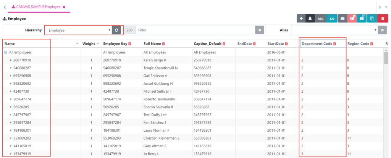This screenshot has width=391, height=158.
Task: Click the gray list view icon
Action: point(343,18)
